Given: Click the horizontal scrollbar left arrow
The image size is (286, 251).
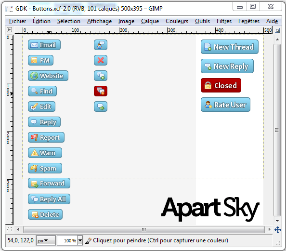Looking at the screenshot, I should coord(18,229).
